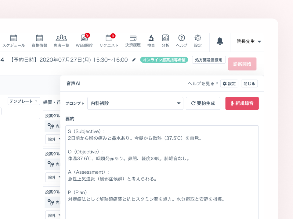Click 要約生成 to generate a summary

click(x=203, y=103)
